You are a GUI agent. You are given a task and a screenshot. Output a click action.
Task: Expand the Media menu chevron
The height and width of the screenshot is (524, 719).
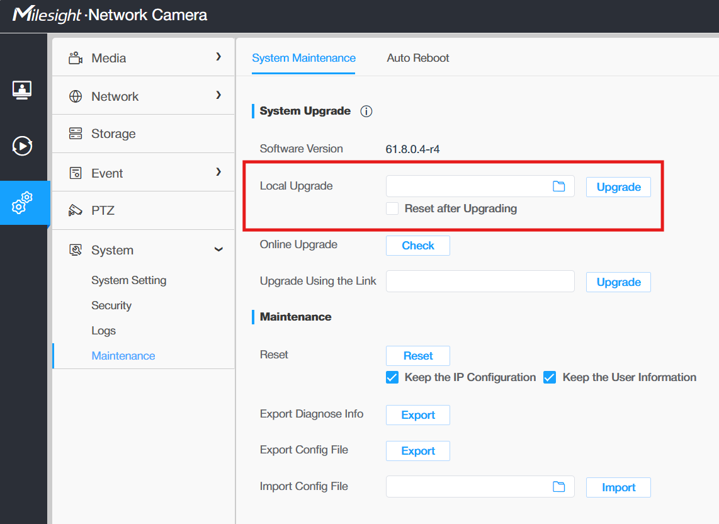(x=218, y=57)
